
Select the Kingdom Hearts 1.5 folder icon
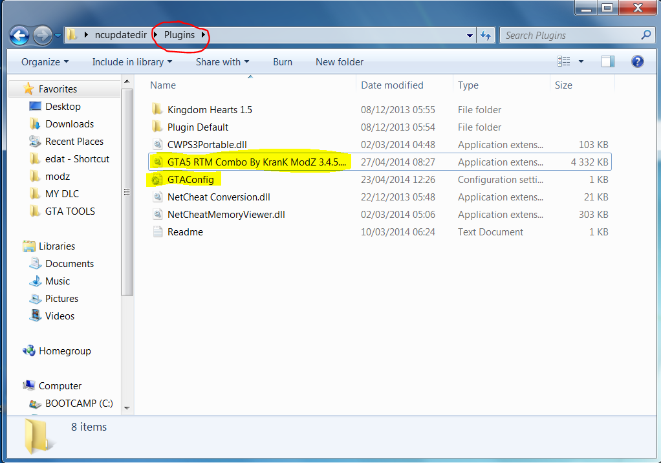[157, 109]
